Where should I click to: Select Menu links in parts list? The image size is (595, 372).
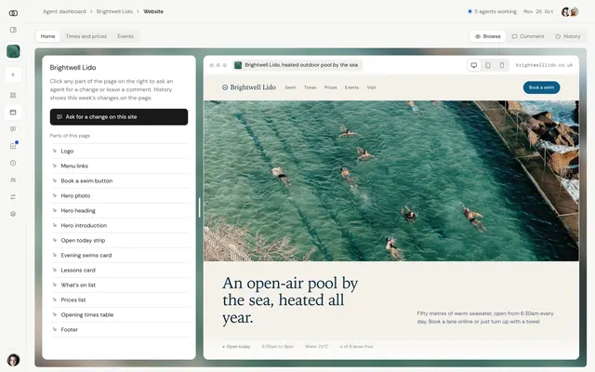point(120,166)
